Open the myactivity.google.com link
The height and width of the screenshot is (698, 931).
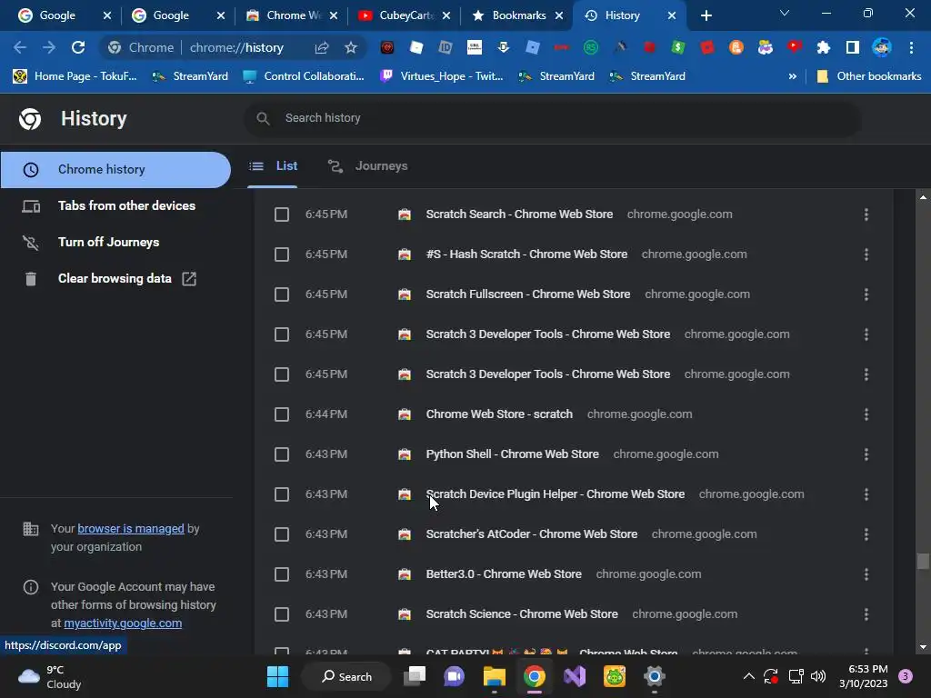(x=123, y=623)
